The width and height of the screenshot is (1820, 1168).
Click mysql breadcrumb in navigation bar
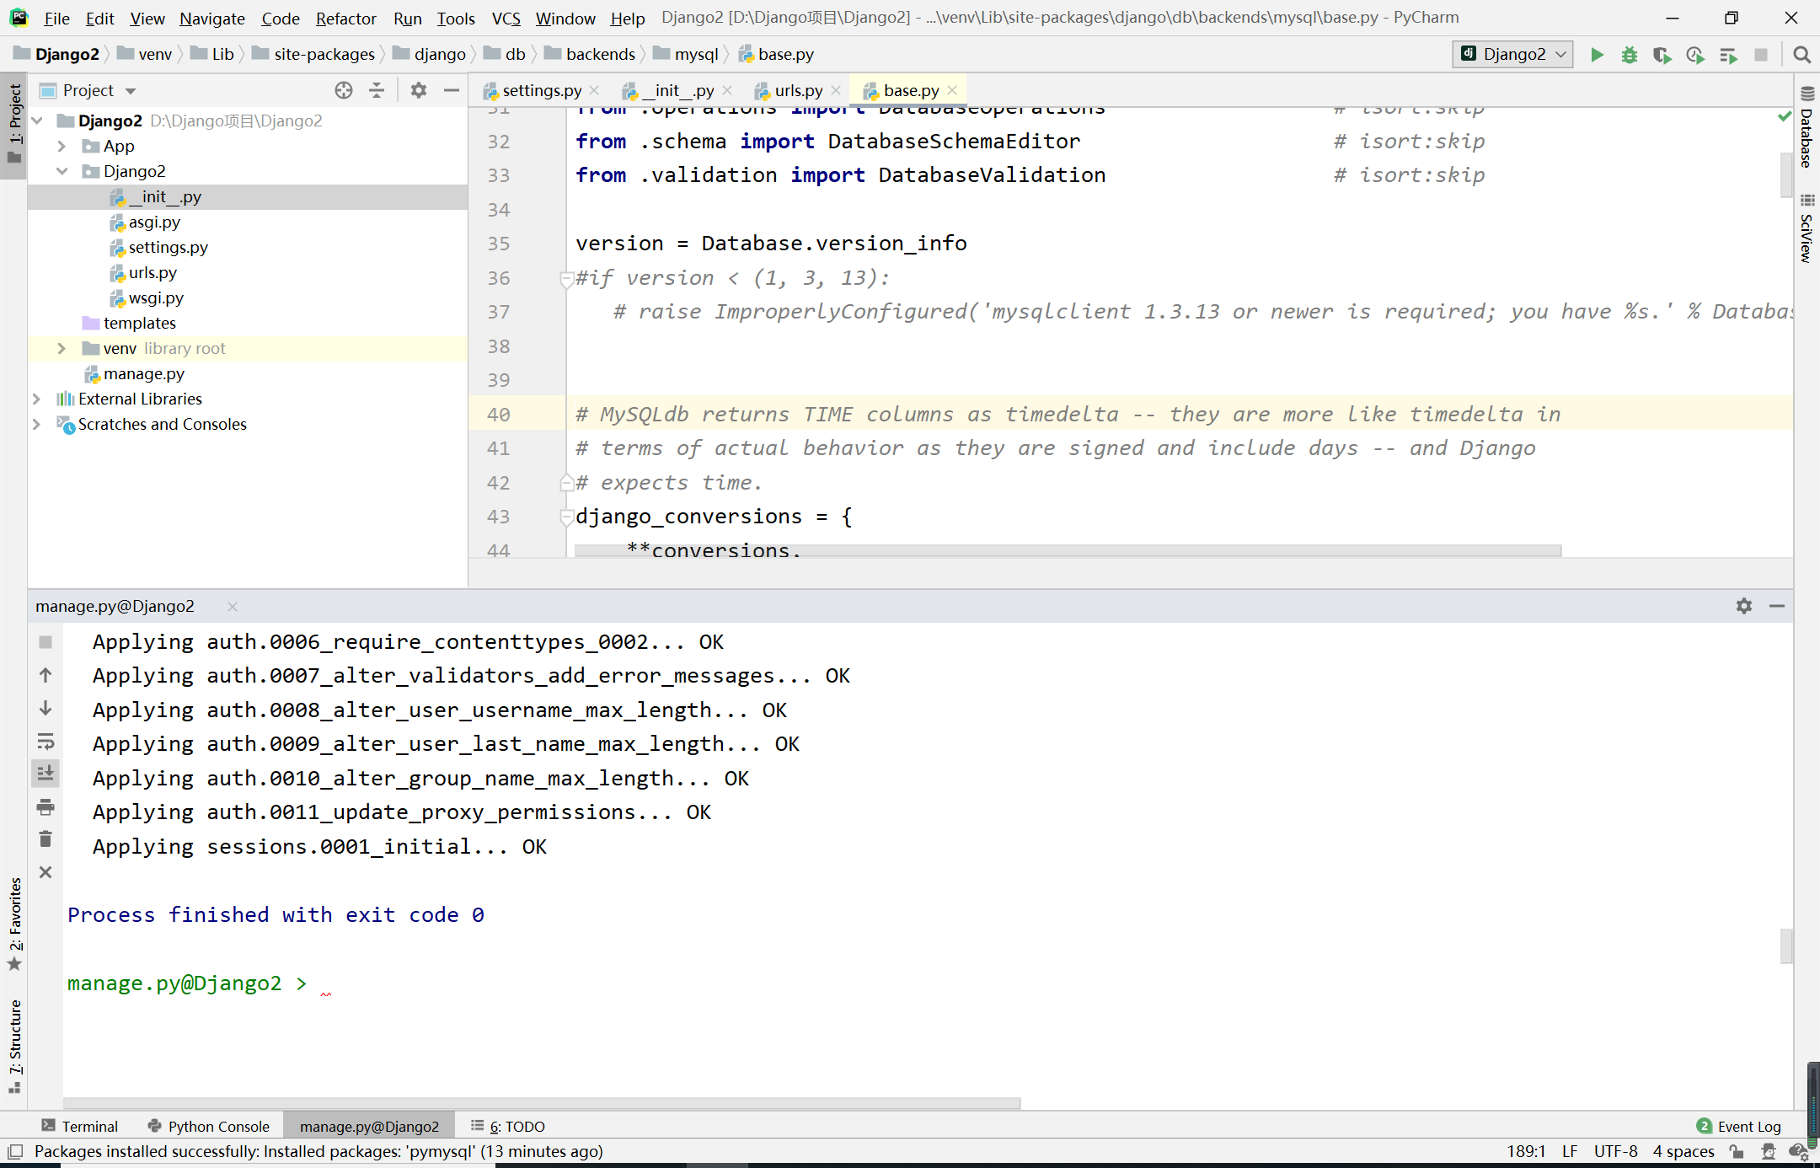(x=696, y=54)
